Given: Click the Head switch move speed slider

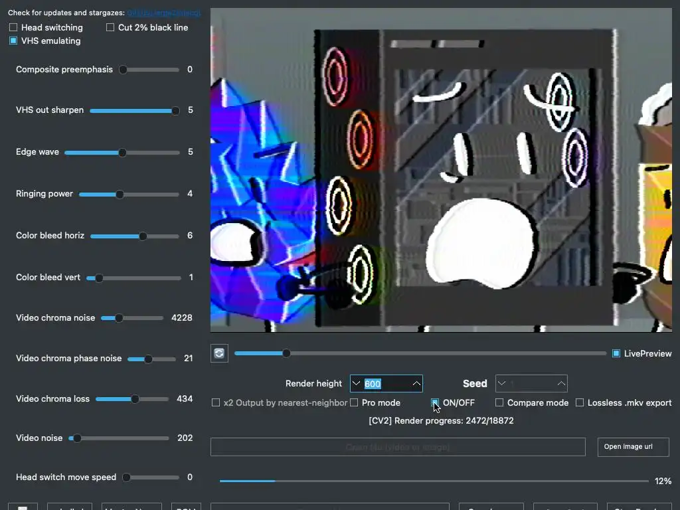Looking at the screenshot, I should (x=151, y=477).
